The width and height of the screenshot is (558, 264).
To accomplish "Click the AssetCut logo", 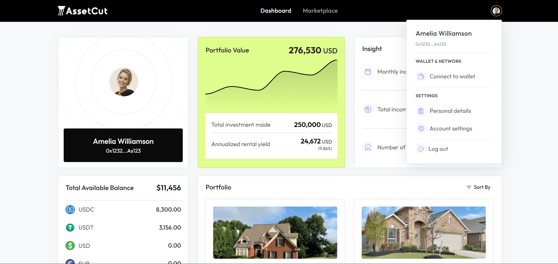I will pyautogui.click(x=83, y=11).
